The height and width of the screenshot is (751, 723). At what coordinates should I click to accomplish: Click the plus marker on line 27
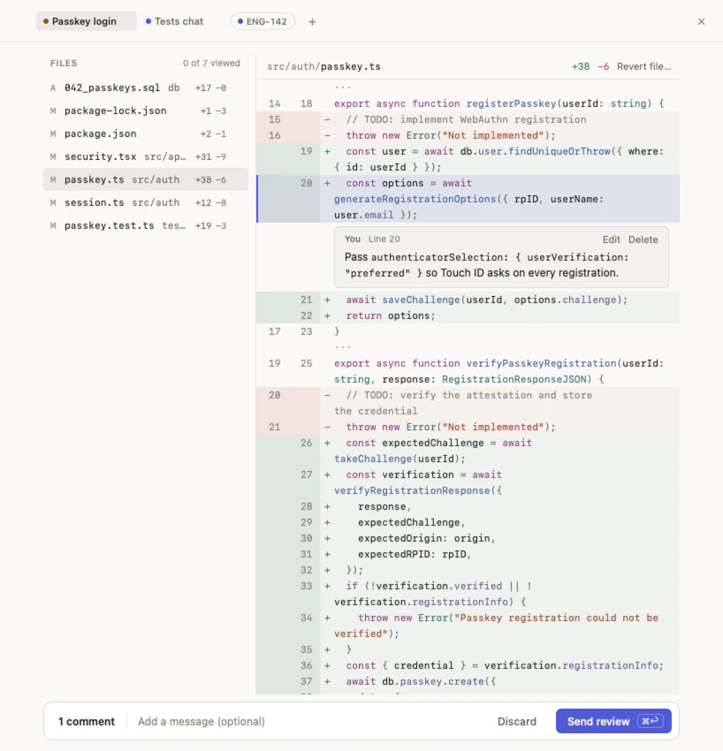pos(327,474)
